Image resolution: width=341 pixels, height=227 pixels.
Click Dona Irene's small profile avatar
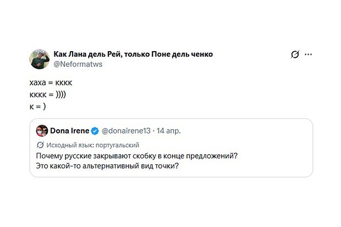pos(41,131)
